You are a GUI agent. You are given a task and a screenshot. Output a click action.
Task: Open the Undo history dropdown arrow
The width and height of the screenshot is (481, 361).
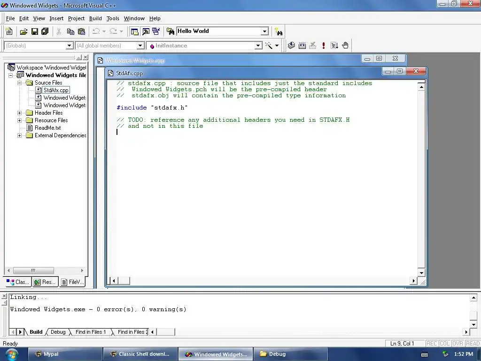point(104,31)
